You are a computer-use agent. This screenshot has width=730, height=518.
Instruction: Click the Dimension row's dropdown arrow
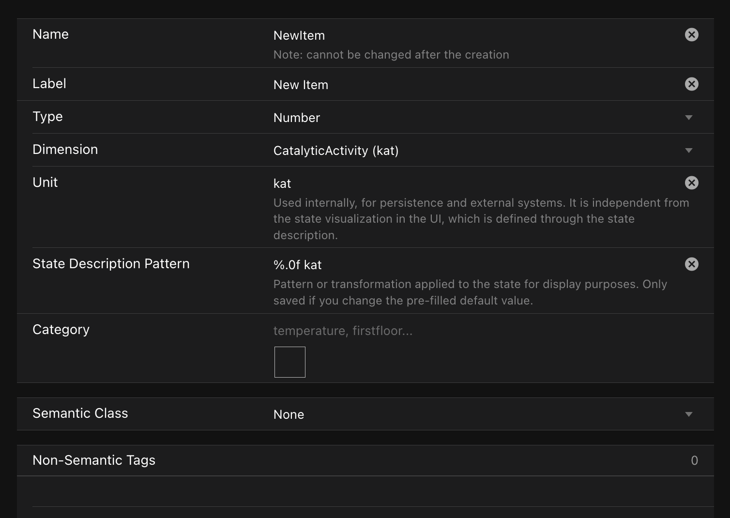[x=689, y=151]
